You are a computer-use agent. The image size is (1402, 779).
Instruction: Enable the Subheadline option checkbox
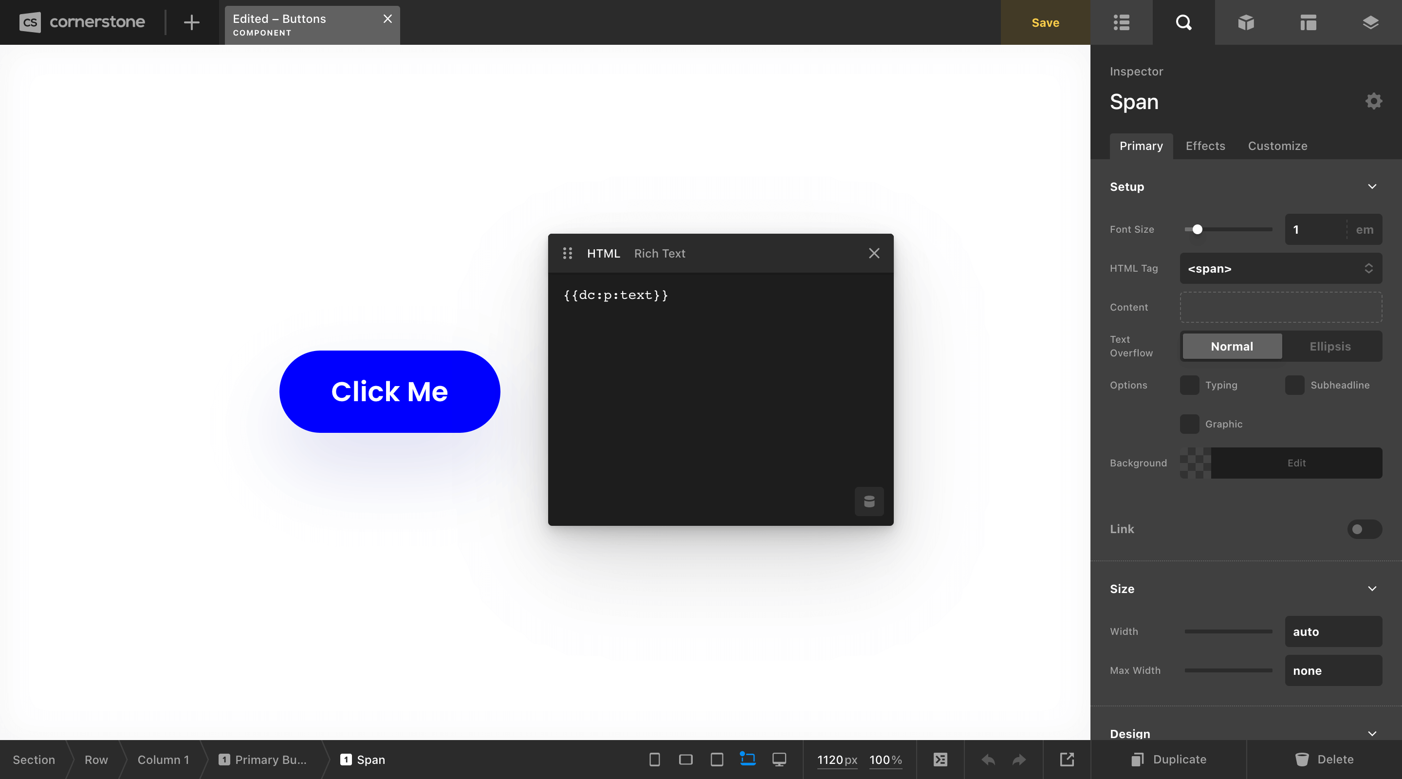pos(1294,386)
